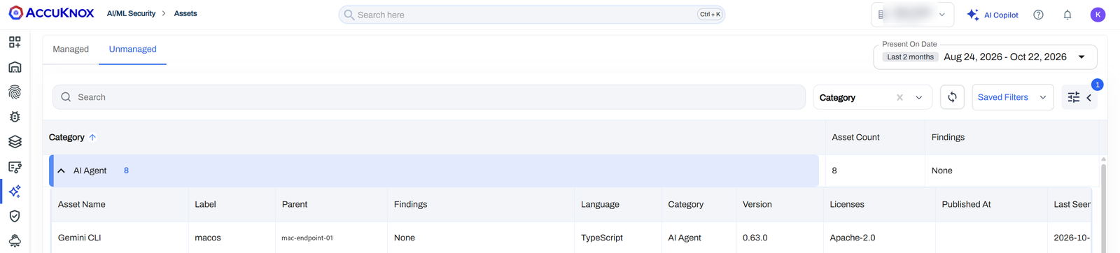1120x253 pixels.
Task: Open the AI/ML sparkle icon in sidebar
Action: tap(15, 191)
